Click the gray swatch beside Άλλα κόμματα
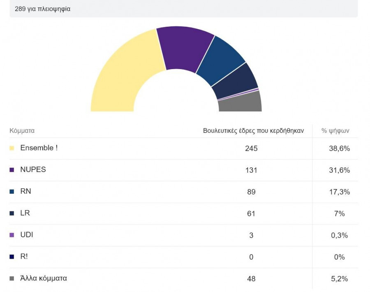370x292 pixels. (12, 279)
